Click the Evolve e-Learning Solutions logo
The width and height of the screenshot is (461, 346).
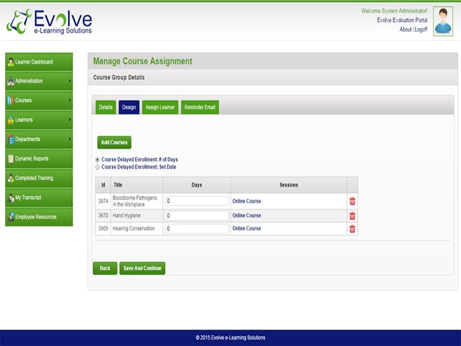tap(52, 20)
